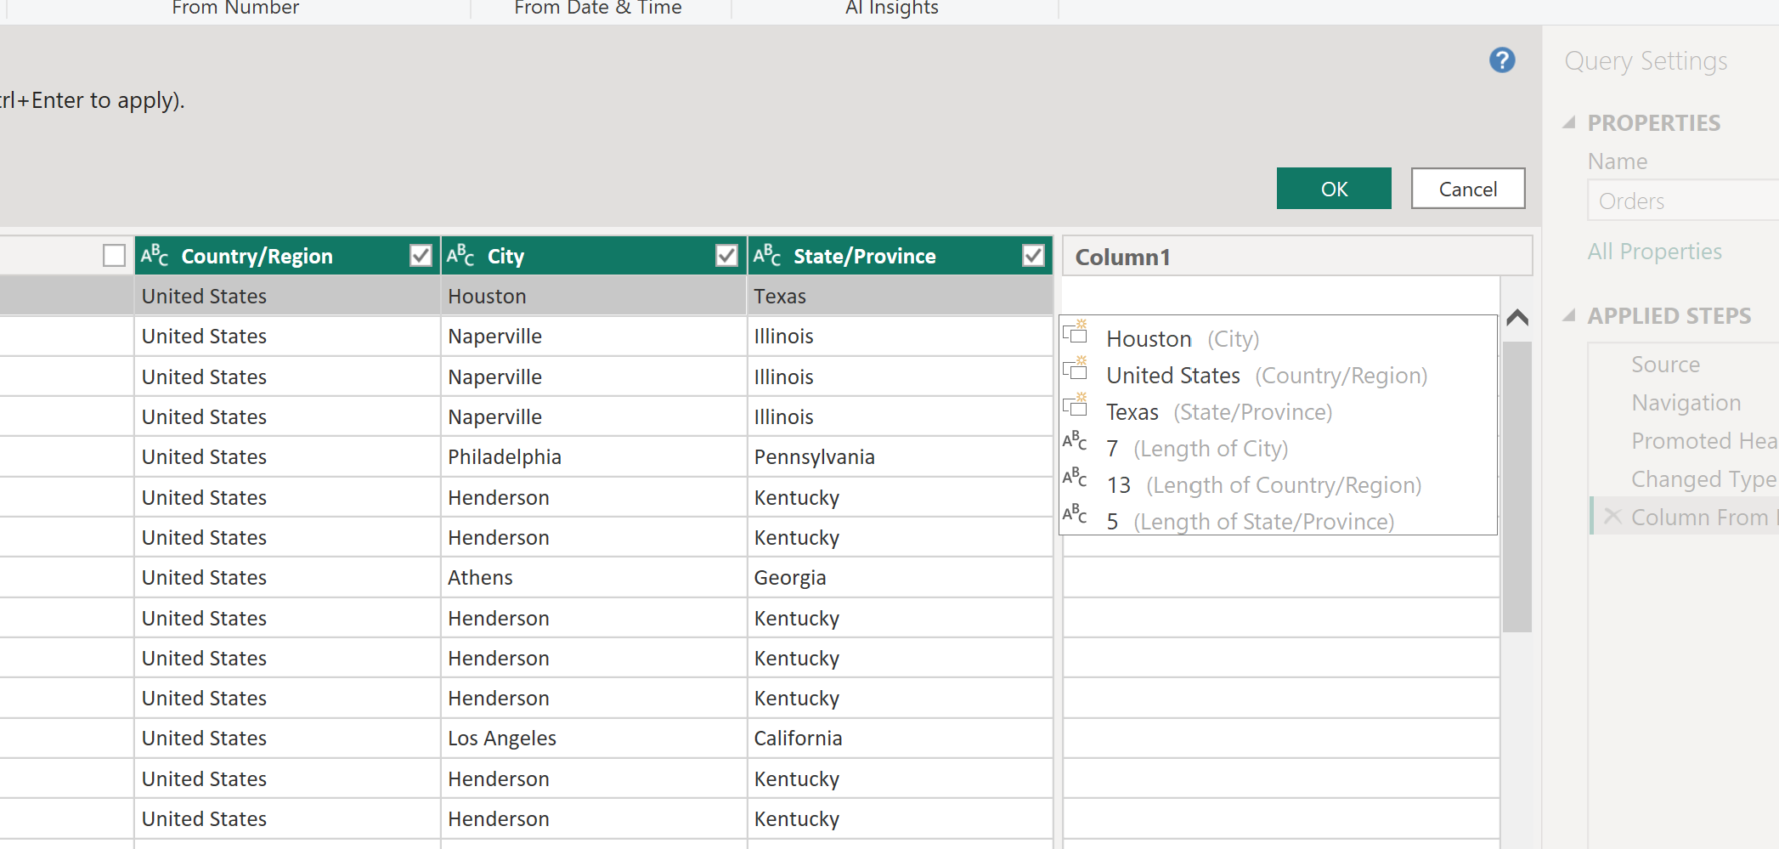Screen dimensions: 1779x849
Task: Delete the Column From Examples step
Action: (x=1612, y=517)
